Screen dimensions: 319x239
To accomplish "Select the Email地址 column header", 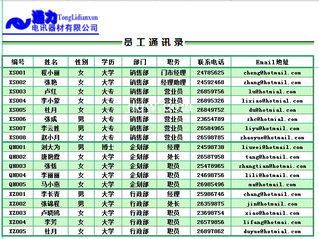I will click(272, 62).
